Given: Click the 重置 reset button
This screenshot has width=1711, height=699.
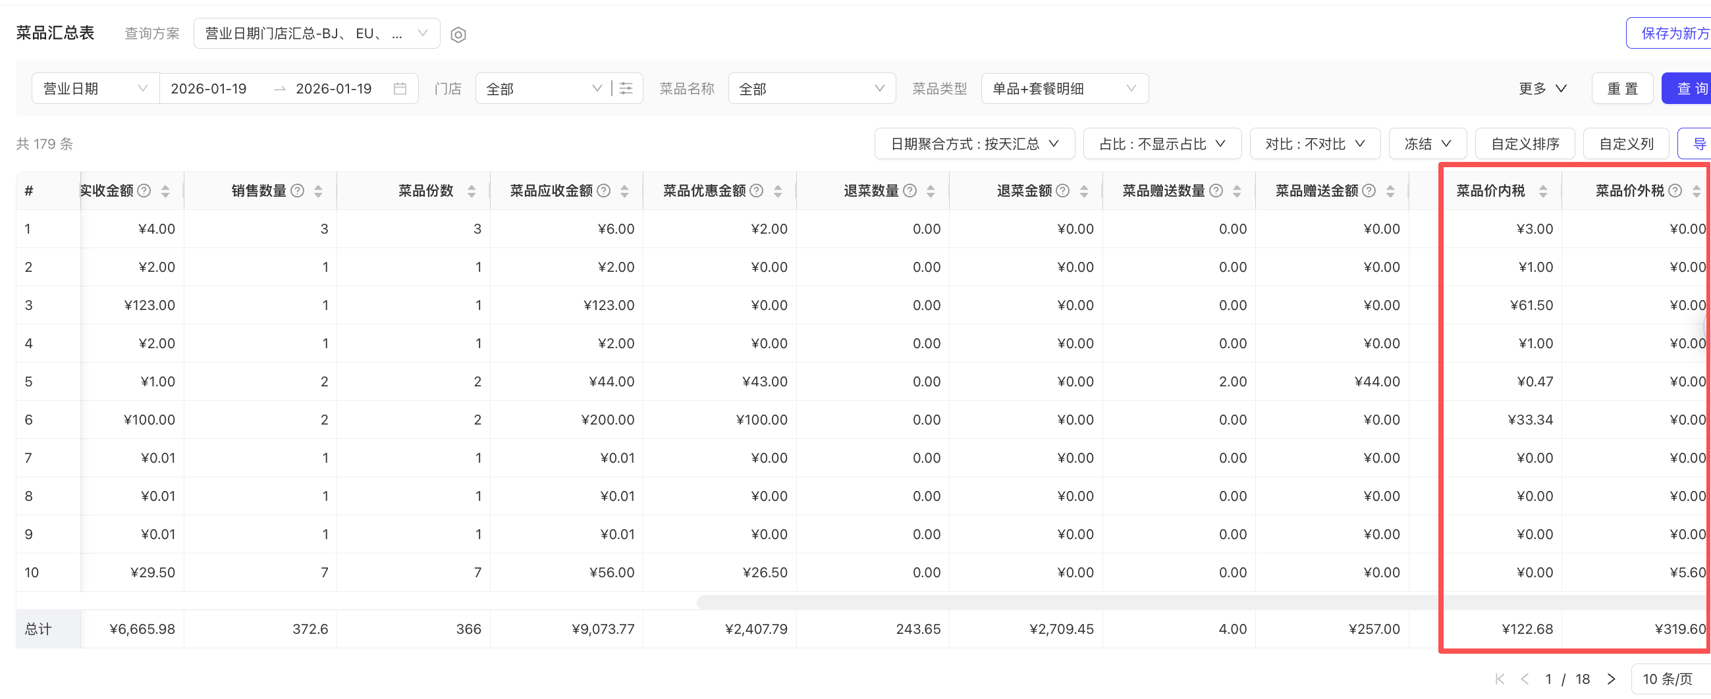Looking at the screenshot, I should point(1622,89).
